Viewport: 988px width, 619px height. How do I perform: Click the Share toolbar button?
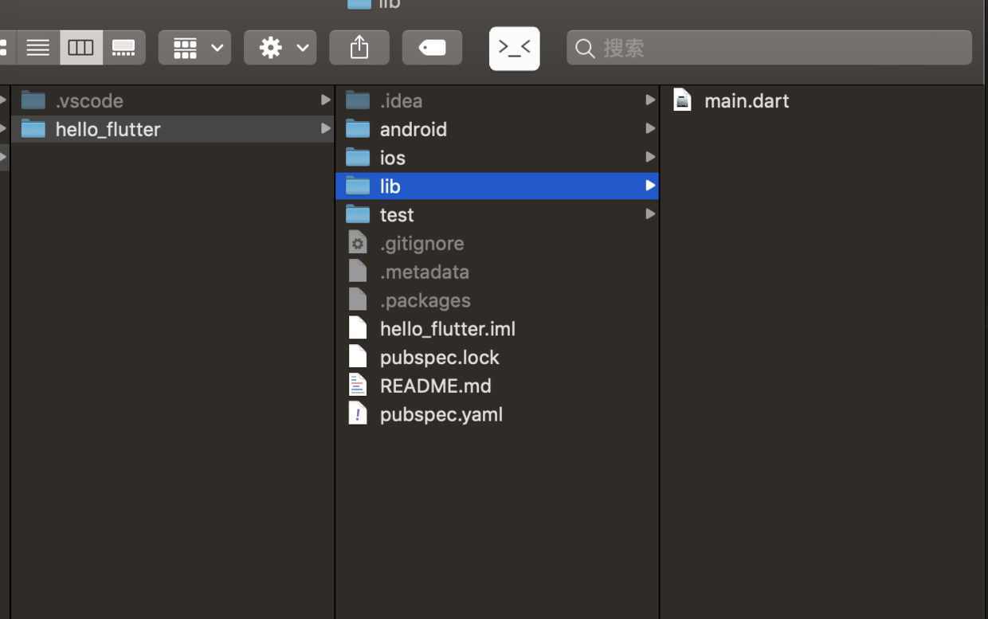(x=359, y=48)
